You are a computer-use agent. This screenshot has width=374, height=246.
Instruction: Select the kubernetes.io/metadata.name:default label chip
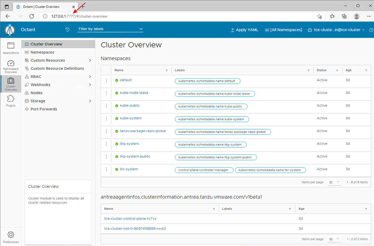(x=208, y=81)
